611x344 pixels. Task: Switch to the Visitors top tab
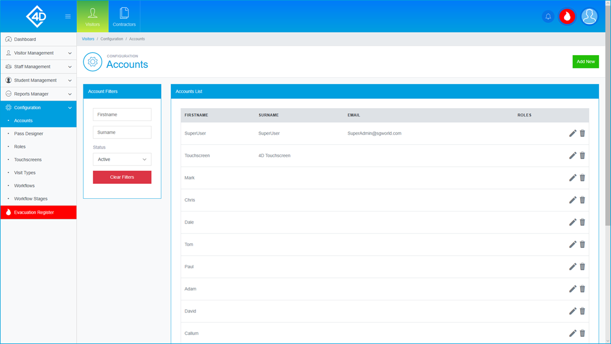pyautogui.click(x=93, y=17)
